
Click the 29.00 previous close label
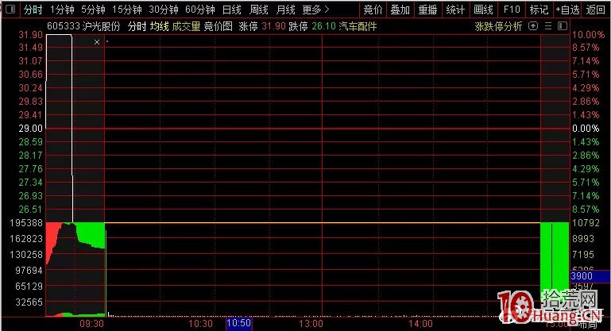coord(31,129)
